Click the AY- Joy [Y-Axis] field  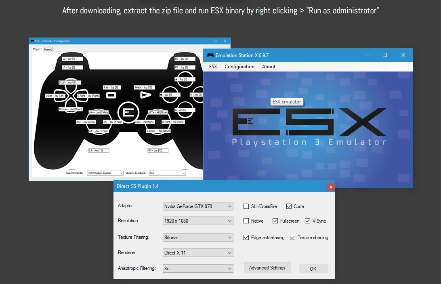tap(99, 131)
